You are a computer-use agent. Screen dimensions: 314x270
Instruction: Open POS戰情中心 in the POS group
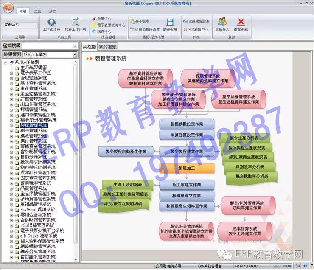[196, 30]
